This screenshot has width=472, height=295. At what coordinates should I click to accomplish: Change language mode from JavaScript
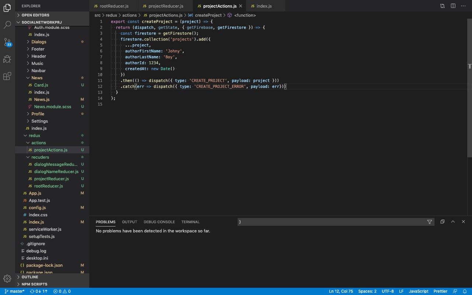(x=419, y=291)
